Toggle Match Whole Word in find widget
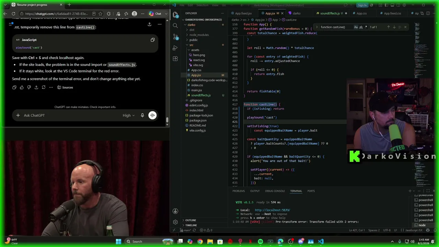Image resolution: width=439 pixels, height=247 pixels. pyautogui.click(x=361, y=27)
